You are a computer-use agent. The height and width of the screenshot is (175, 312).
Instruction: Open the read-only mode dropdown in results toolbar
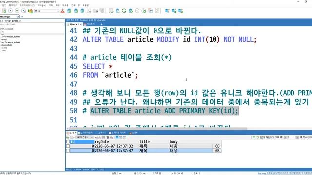tap(85, 137)
